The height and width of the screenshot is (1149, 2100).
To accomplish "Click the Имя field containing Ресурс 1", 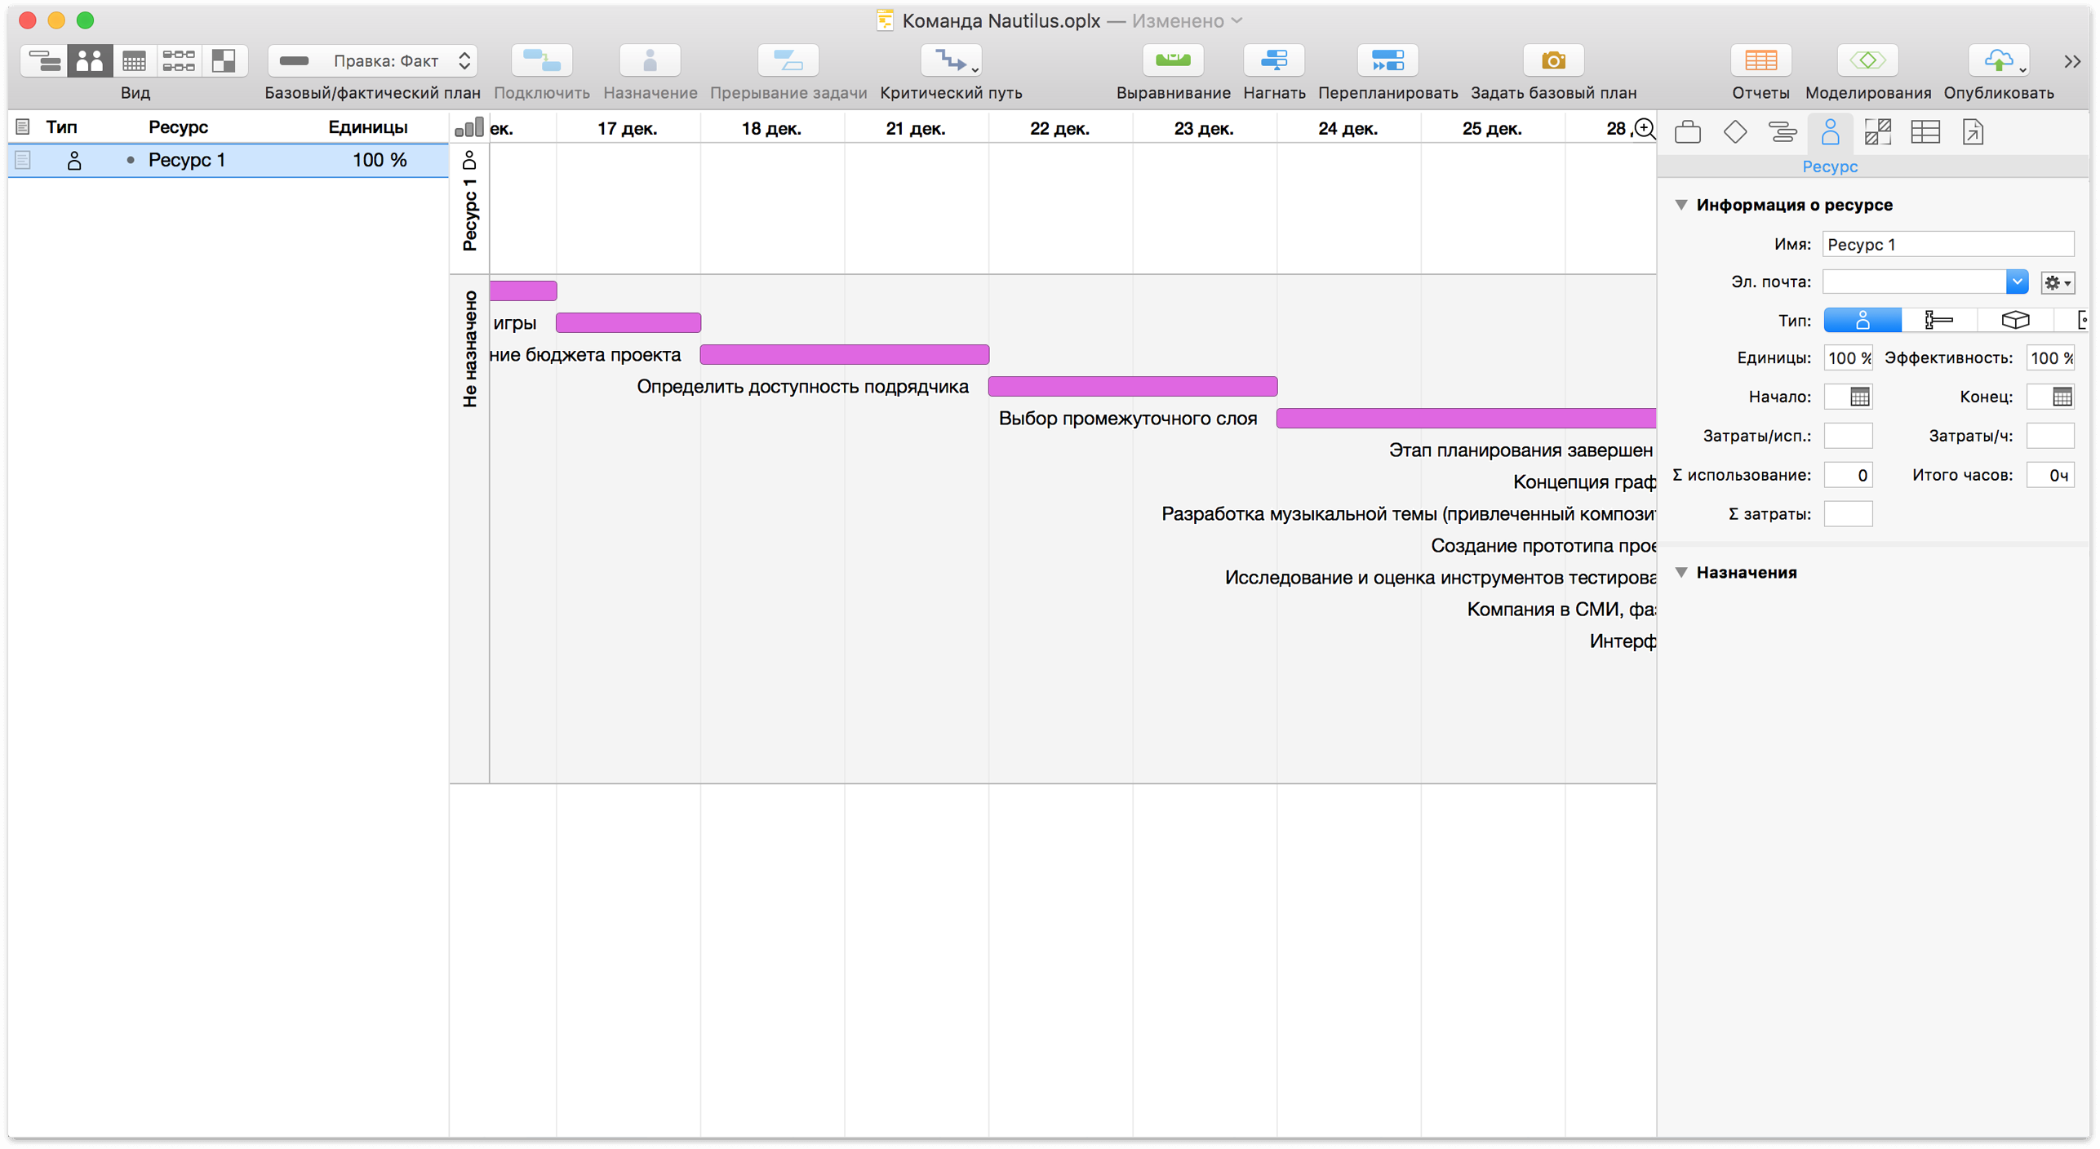I will pos(1947,244).
